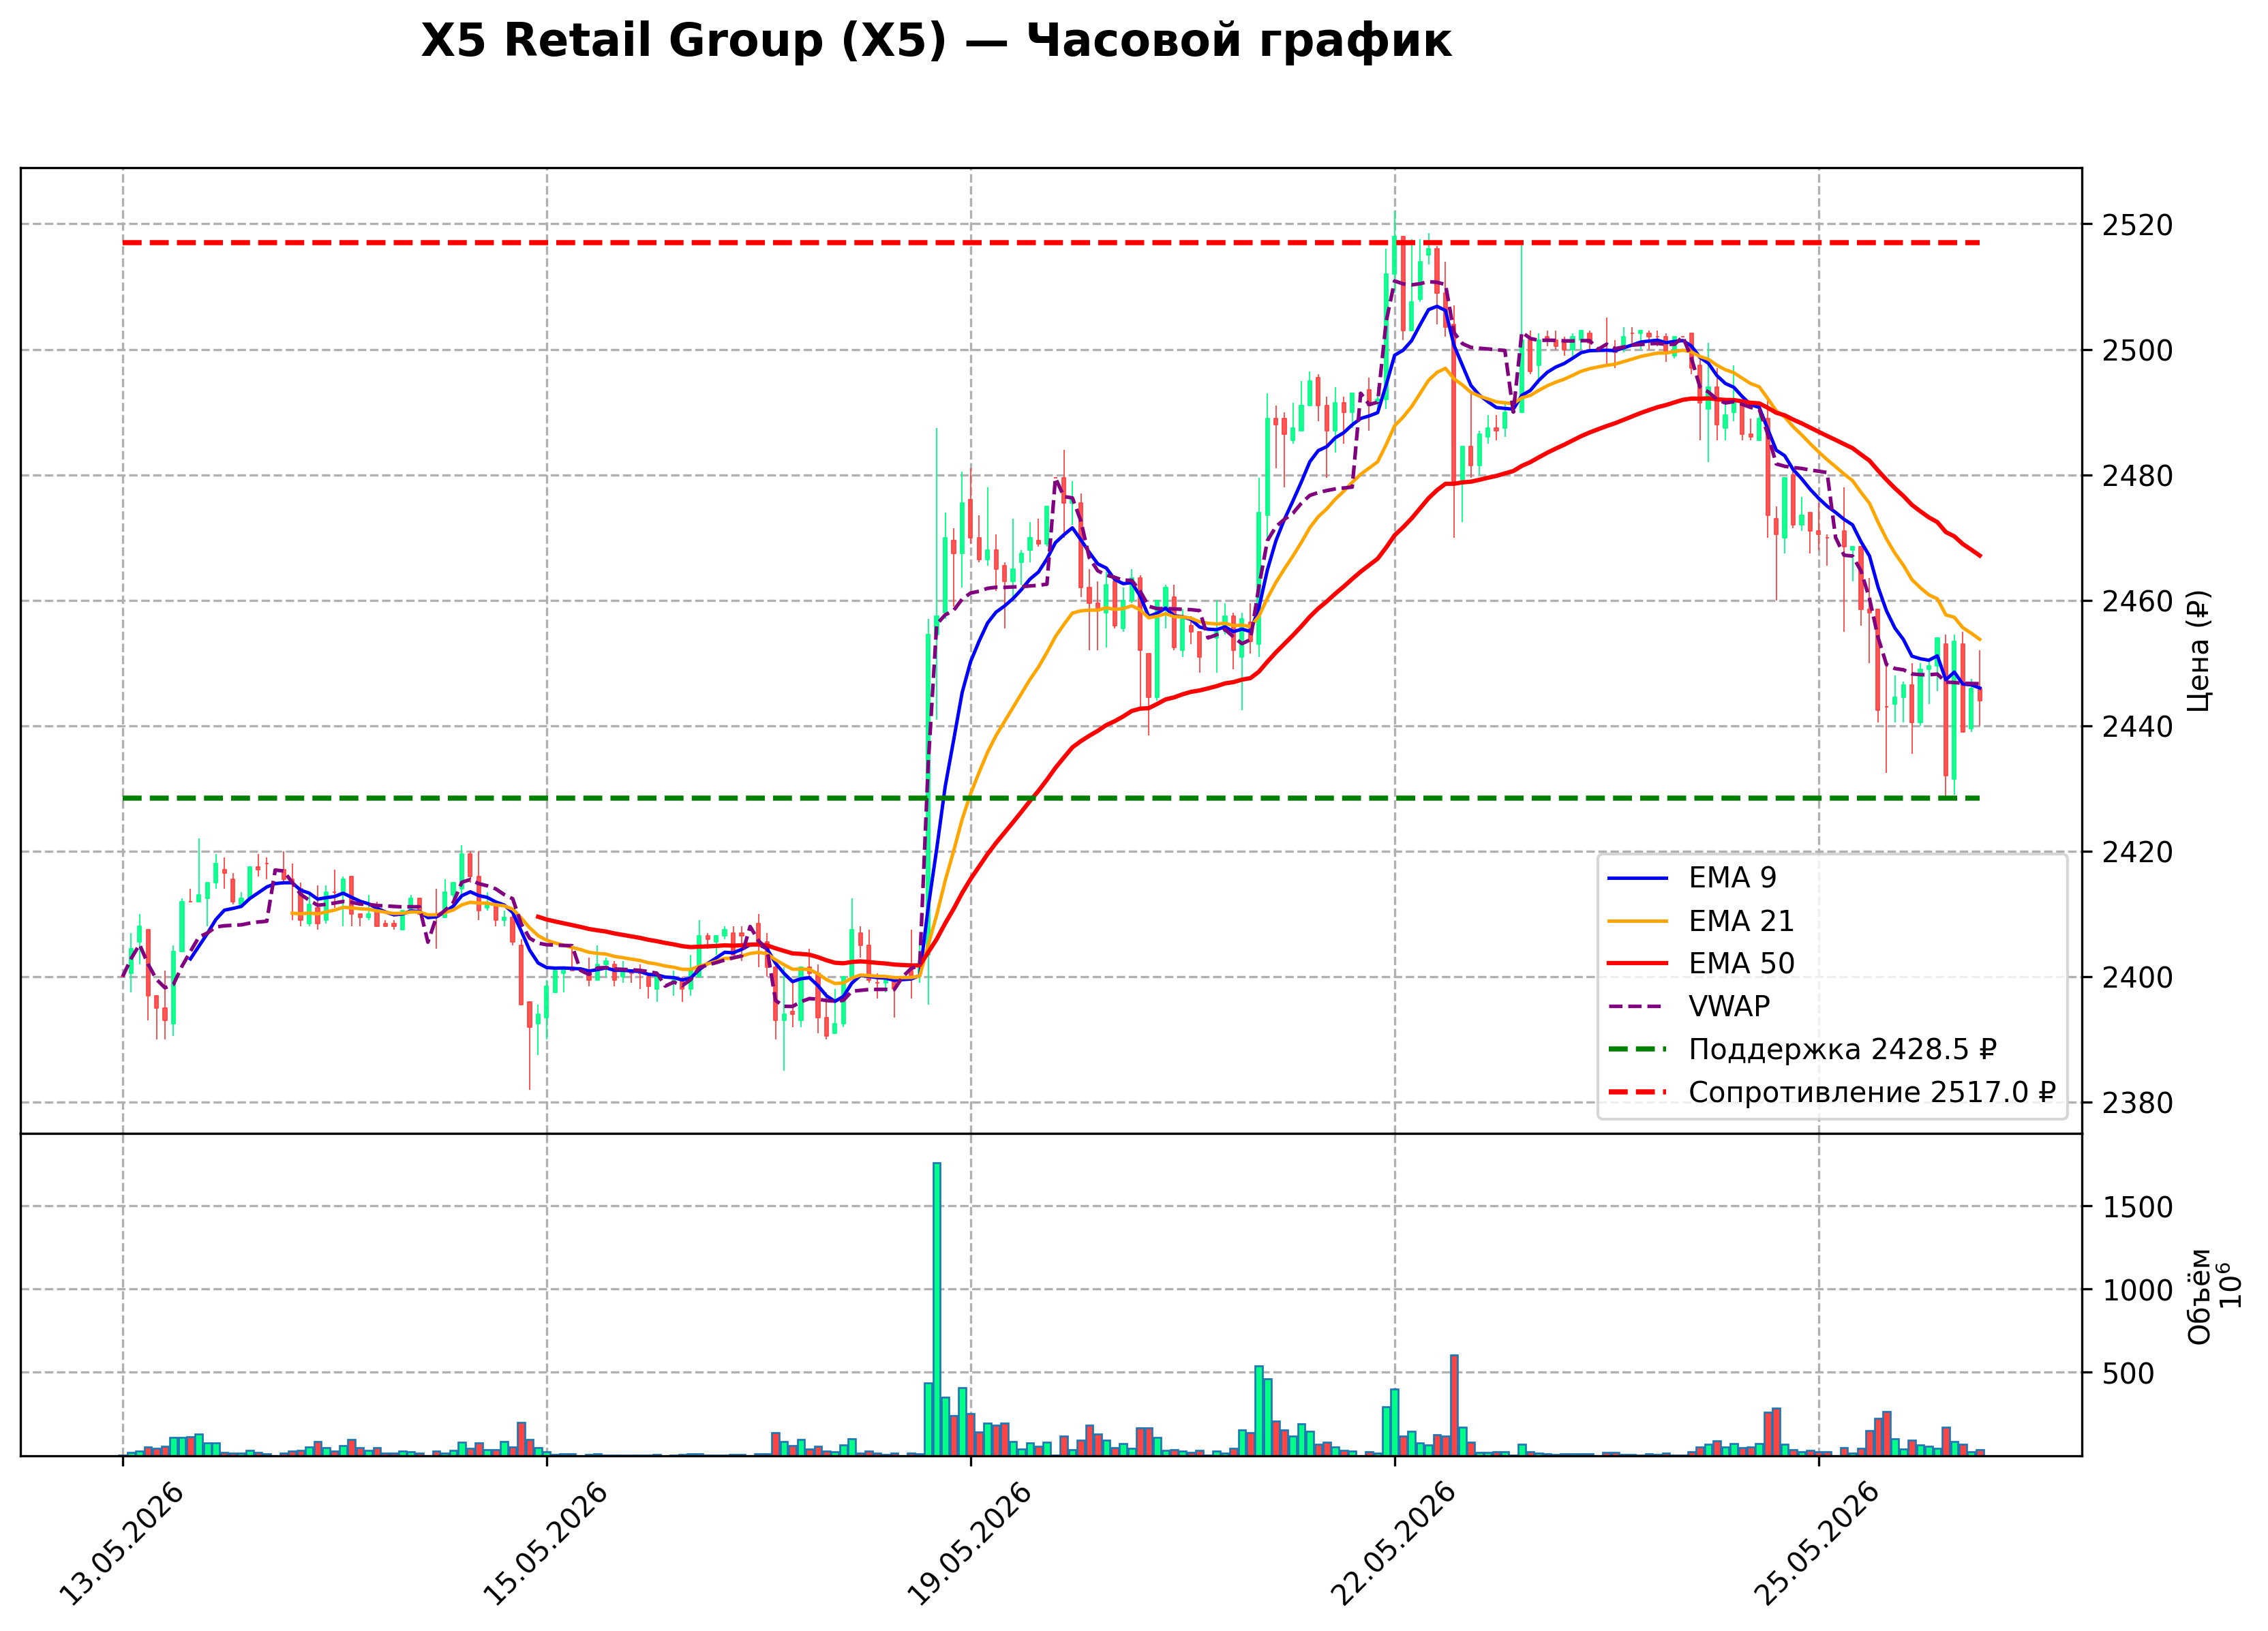Click the price axis tick '2500'
Viewport: 2268px width, 1631px height.
coord(2138,351)
